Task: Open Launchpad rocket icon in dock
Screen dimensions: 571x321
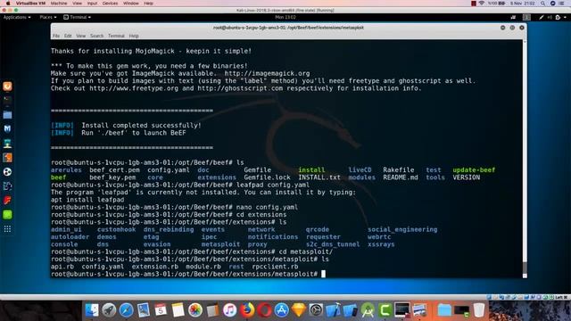Action: tap(109, 310)
